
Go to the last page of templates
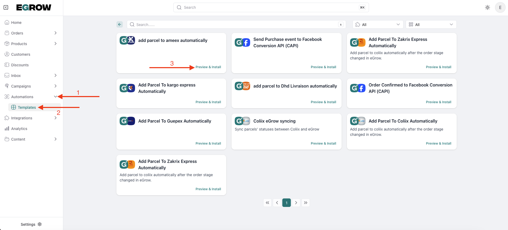[x=306, y=203]
